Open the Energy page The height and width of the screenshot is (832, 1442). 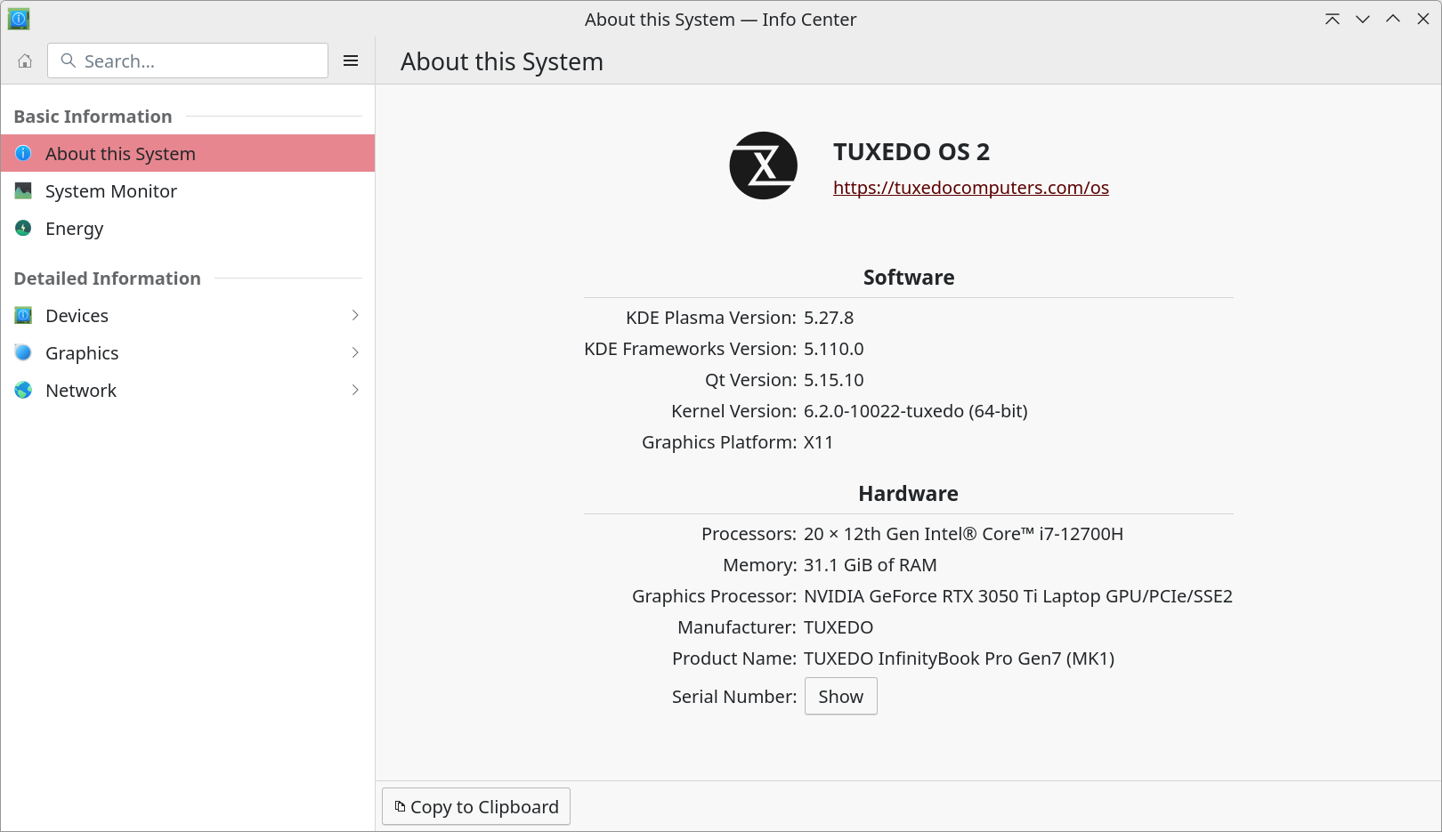188,228
